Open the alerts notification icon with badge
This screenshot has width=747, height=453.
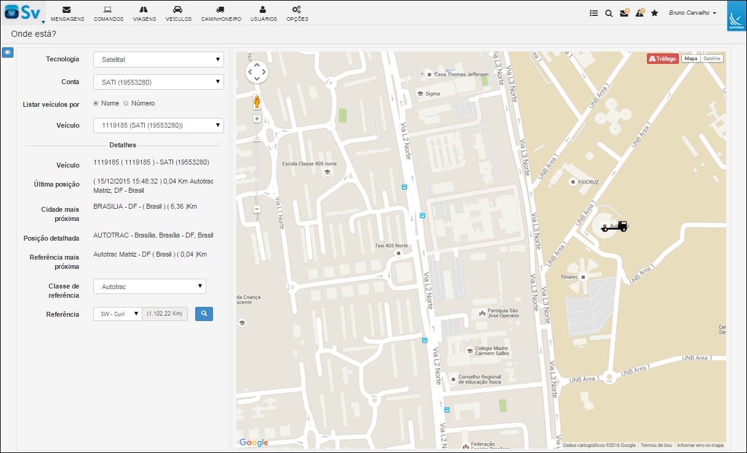(640, 13)
